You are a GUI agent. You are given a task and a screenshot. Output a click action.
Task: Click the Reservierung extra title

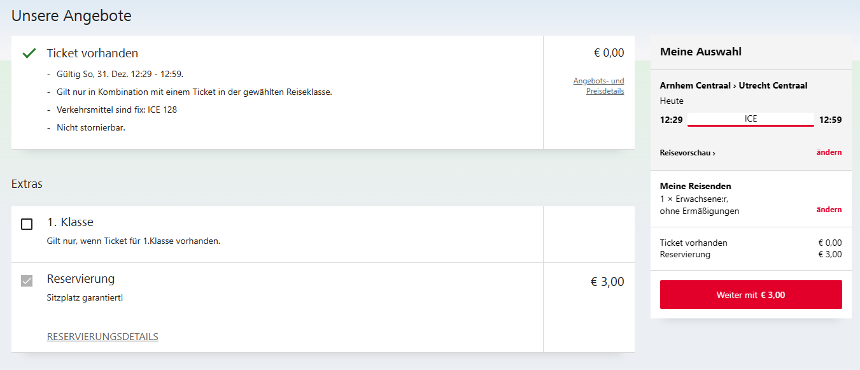click(81, 278)
